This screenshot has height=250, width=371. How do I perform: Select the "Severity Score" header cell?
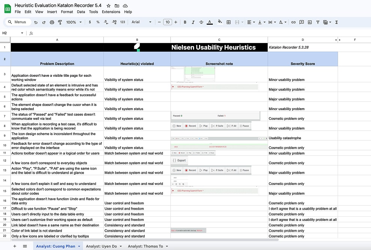pos(303,59)
